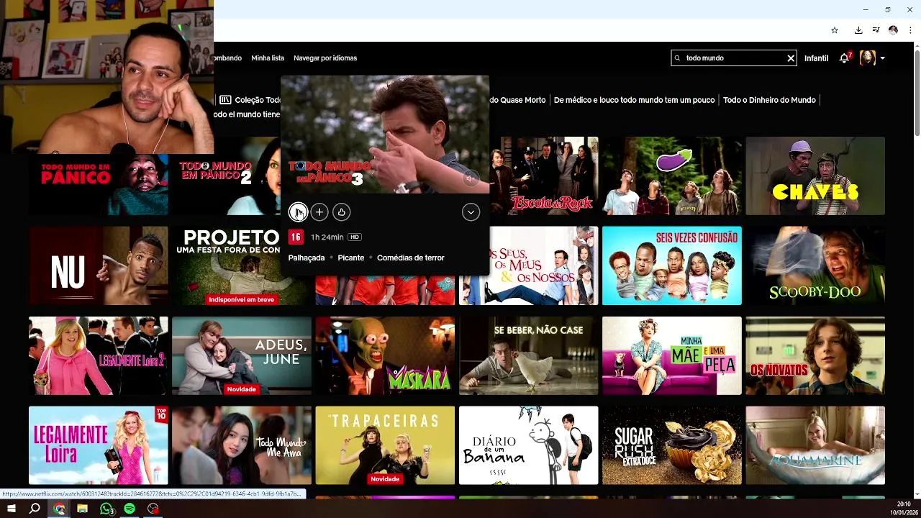Open Se Beber, Não Case thumbnail
Viewport: 921px width, 518px height.
click(529, 355)
